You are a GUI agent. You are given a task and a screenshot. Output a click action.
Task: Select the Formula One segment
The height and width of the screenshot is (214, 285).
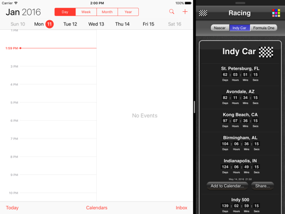(264, 28)
